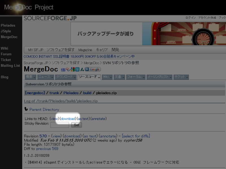Image resolution: width=226 pixels, height=169 pixels.
Task: Click the build breadcrumb link
Action: (87, 93)
